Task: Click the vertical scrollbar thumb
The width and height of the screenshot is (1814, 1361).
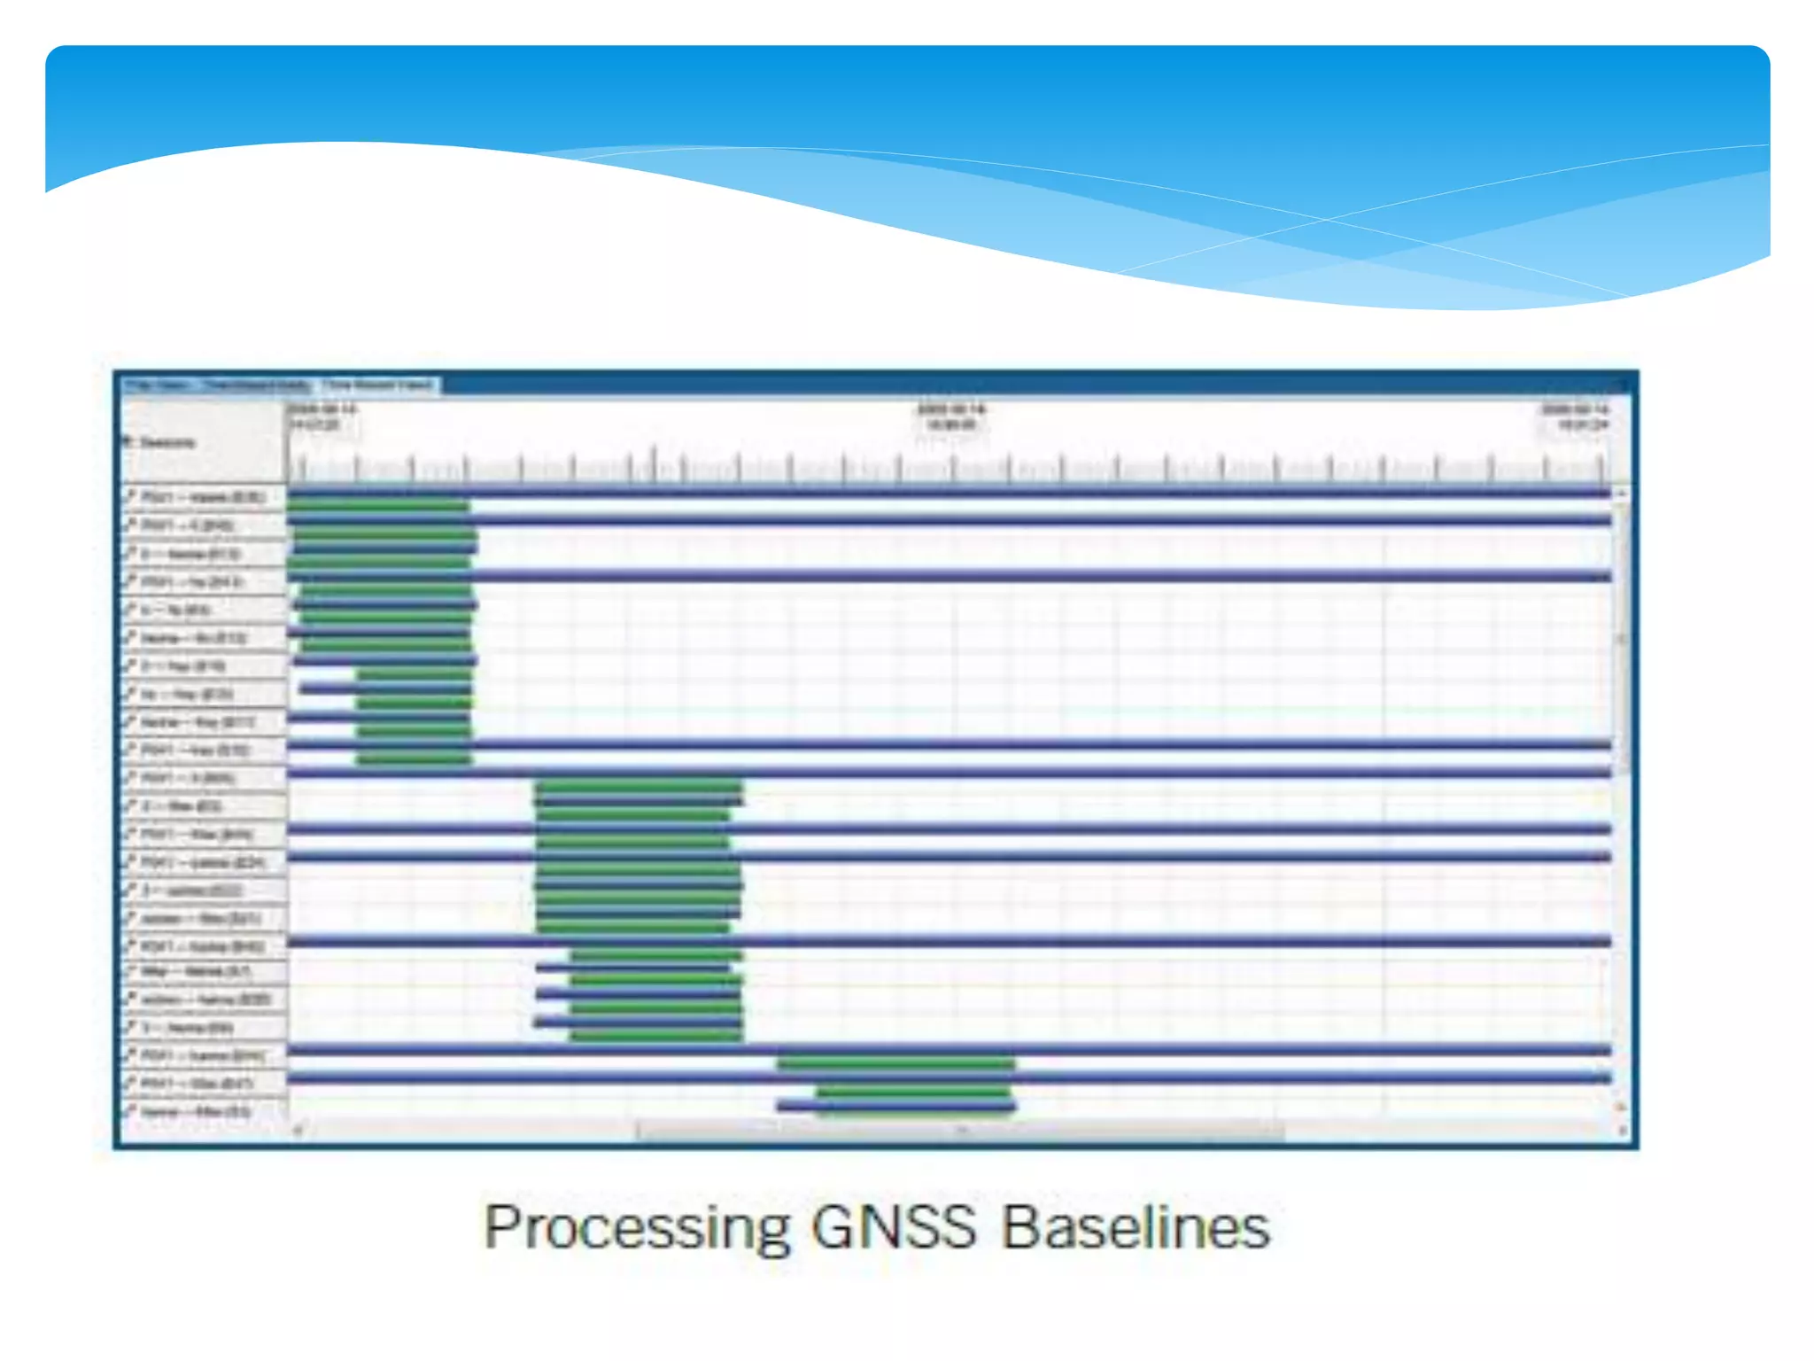Action: click(1622, 638)
